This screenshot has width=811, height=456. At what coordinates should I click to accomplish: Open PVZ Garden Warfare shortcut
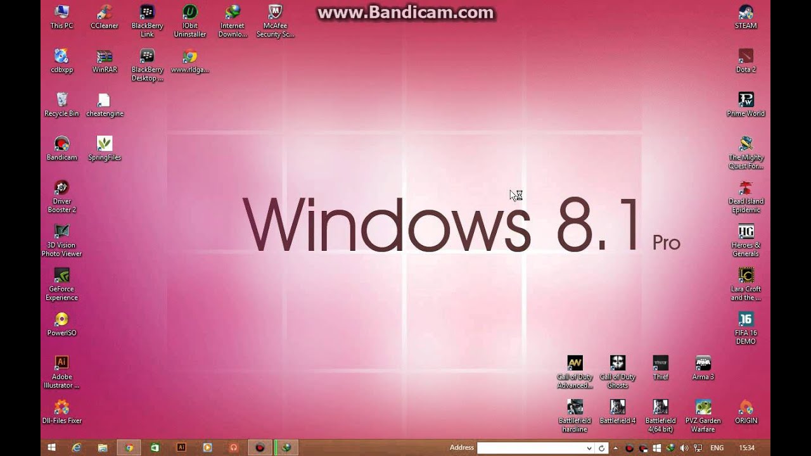703,415
